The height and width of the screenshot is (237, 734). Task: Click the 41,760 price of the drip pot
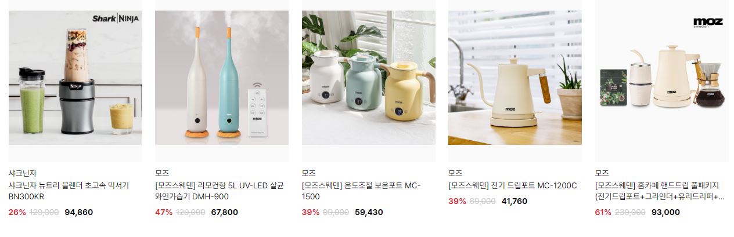click(514, 201)
